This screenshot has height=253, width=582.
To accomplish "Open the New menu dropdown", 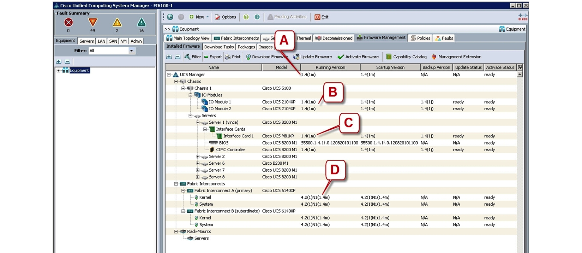I will [x=199, y=17].
